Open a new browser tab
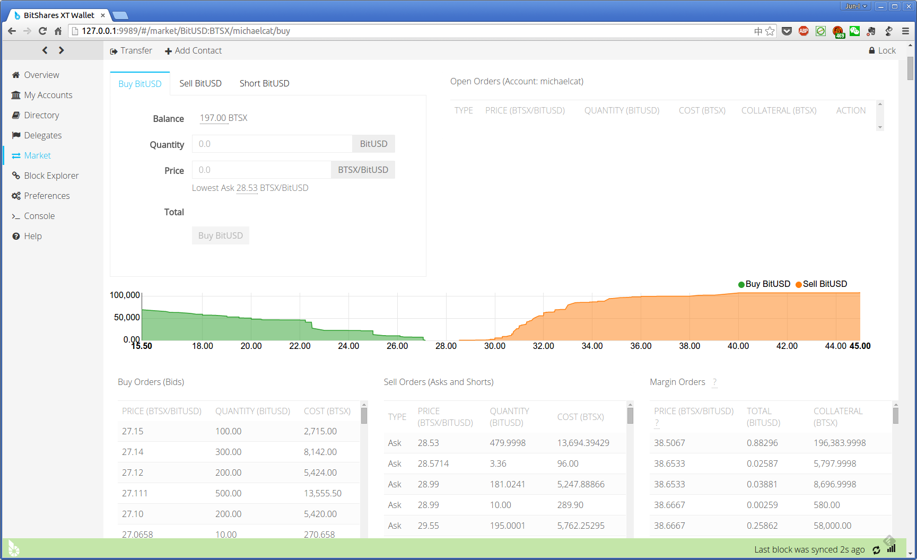The image size is (917, 560). pyautogui.click(x=120, y=15)
